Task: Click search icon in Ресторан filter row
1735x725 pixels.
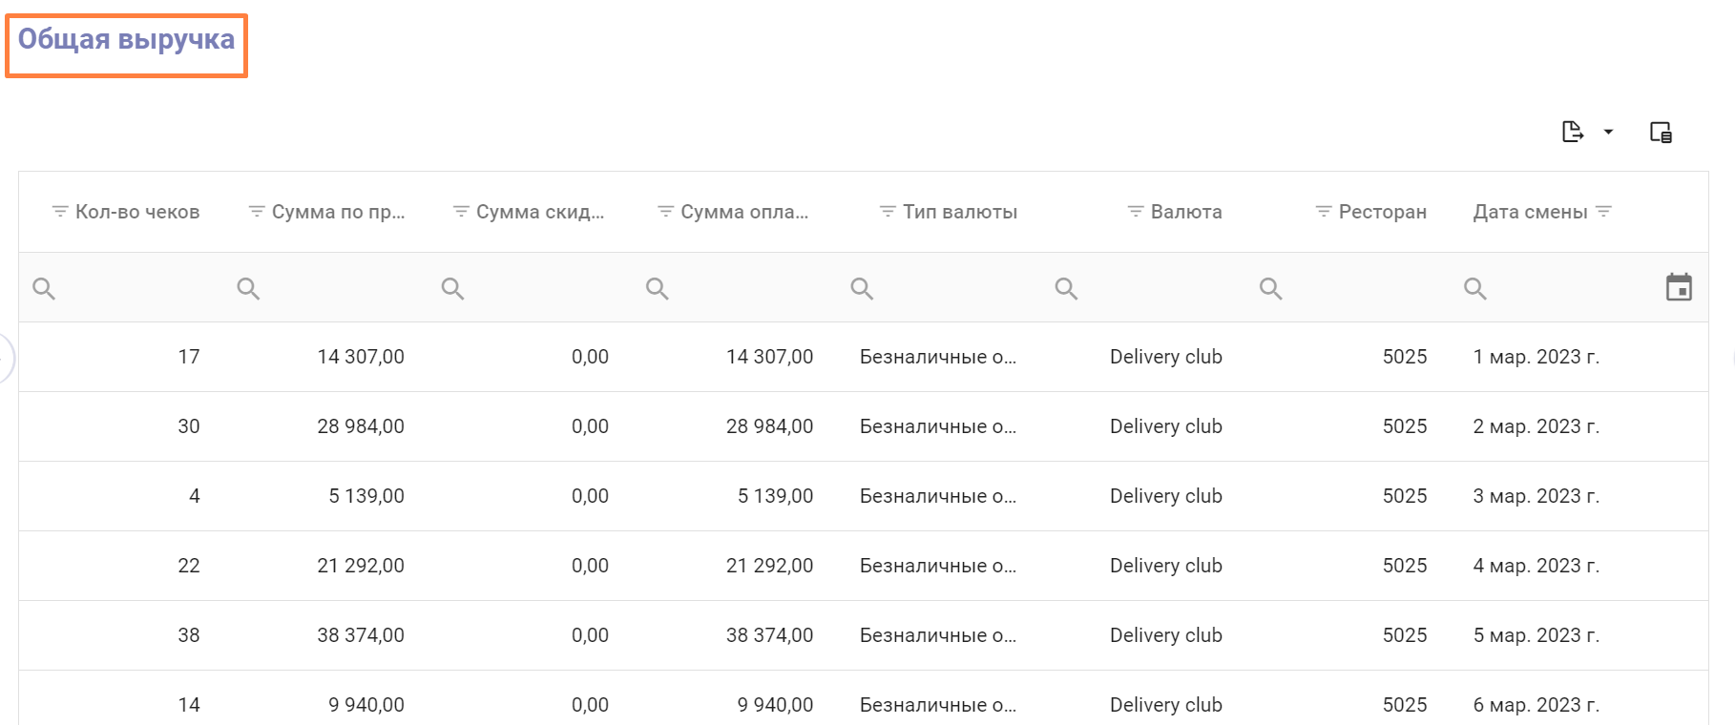Action: (x=1270, y=288)
